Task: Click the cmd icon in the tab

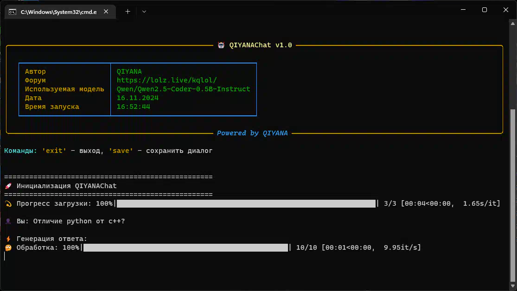Action: click(x=13, y=12)
